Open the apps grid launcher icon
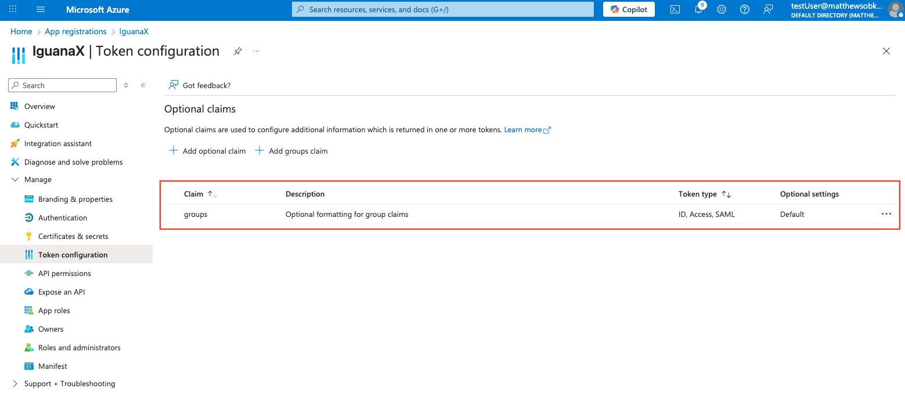This screenshot has width=905, height=399. 13,9
